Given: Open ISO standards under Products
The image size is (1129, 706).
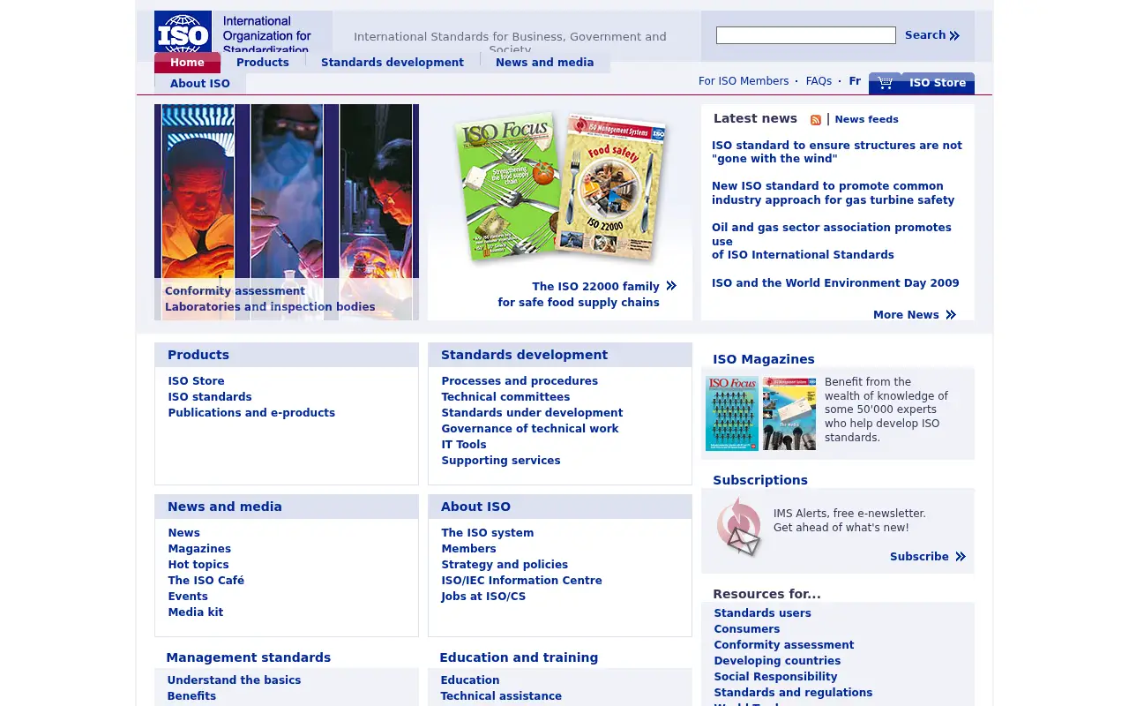Looking at the screenshot, I should 210,397.
